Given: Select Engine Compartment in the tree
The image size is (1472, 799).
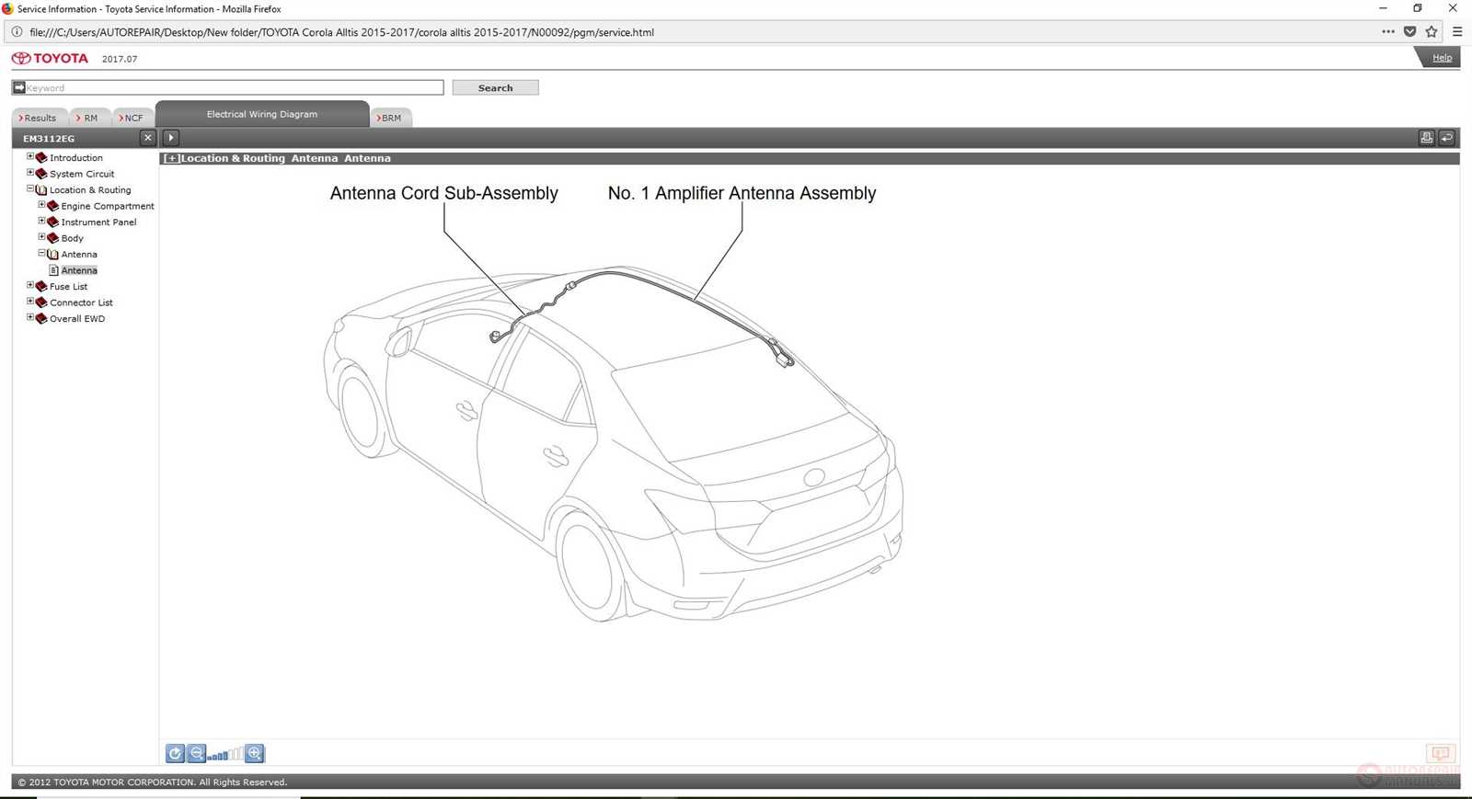Looking at the screenshot, I should (108, 206).
